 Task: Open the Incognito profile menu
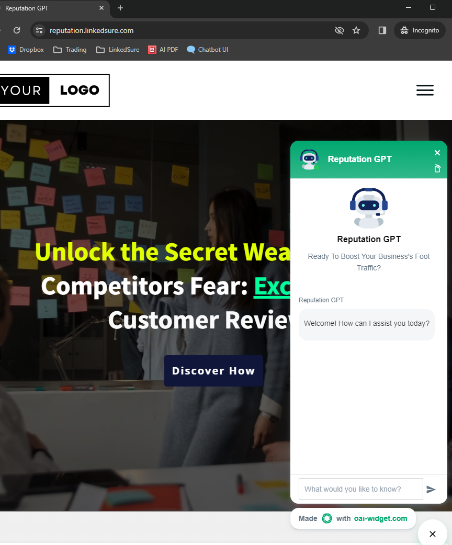420,30
